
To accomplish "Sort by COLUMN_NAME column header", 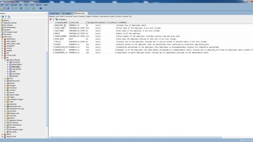I will (x=62, y=22).
